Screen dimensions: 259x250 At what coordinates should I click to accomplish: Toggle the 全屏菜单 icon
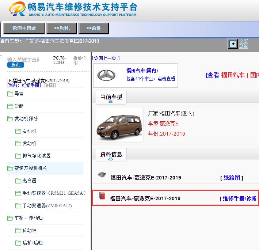tap(233, 44)
